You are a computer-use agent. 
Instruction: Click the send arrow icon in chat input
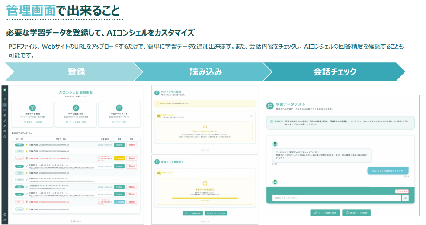pyautogui.click(x=405, y=198)
